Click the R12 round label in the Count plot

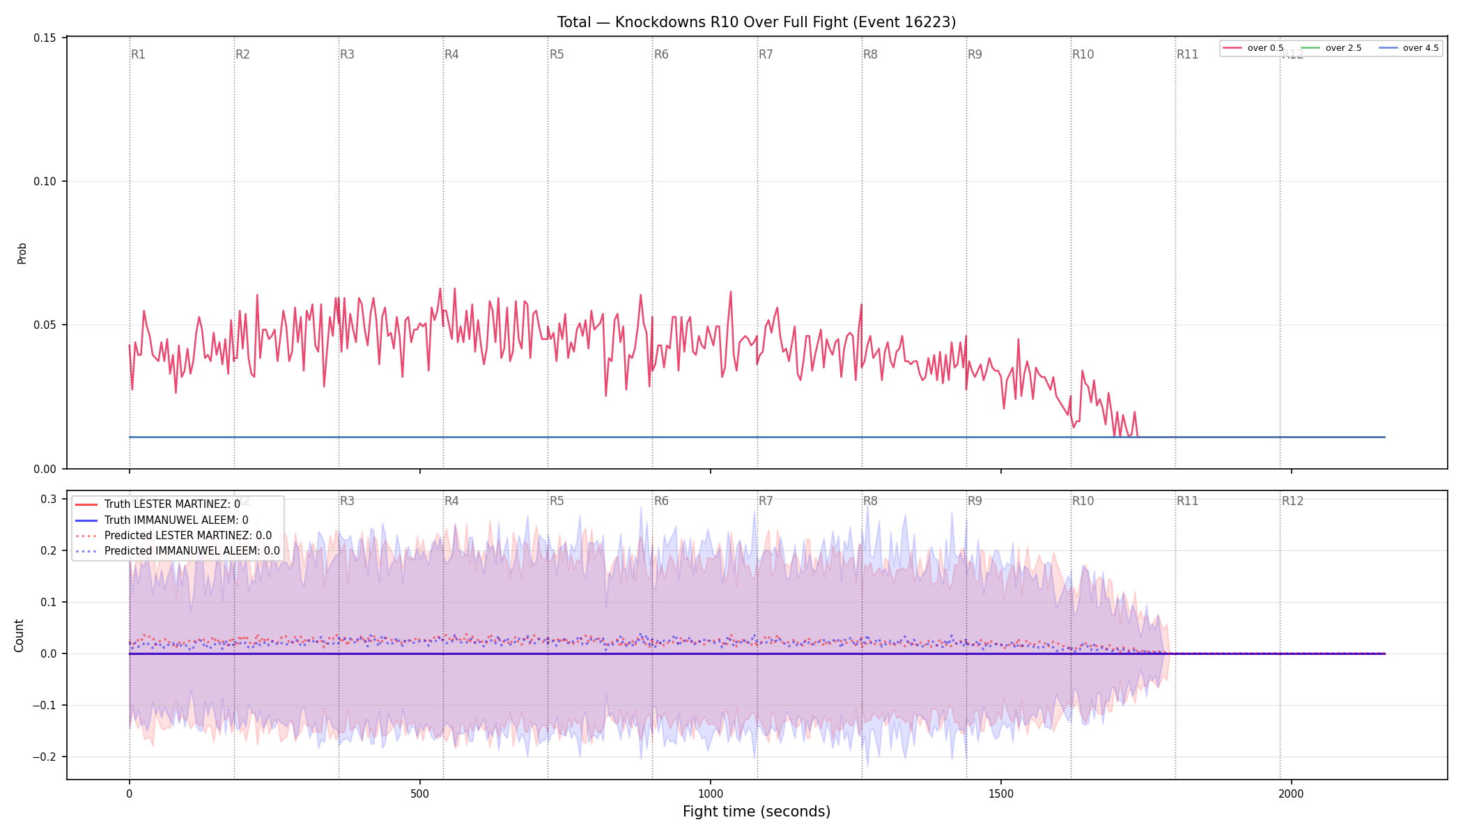tap(1292, 501)
